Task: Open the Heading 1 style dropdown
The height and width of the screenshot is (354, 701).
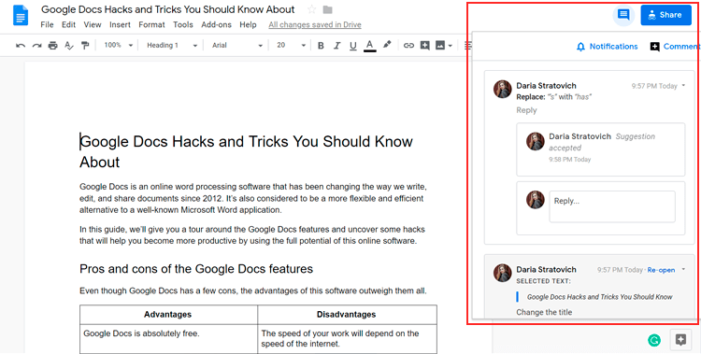Action: click(x=172, y=45)
